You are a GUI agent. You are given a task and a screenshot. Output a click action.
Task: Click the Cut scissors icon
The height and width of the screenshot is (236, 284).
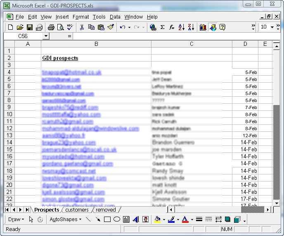[82, 27]
